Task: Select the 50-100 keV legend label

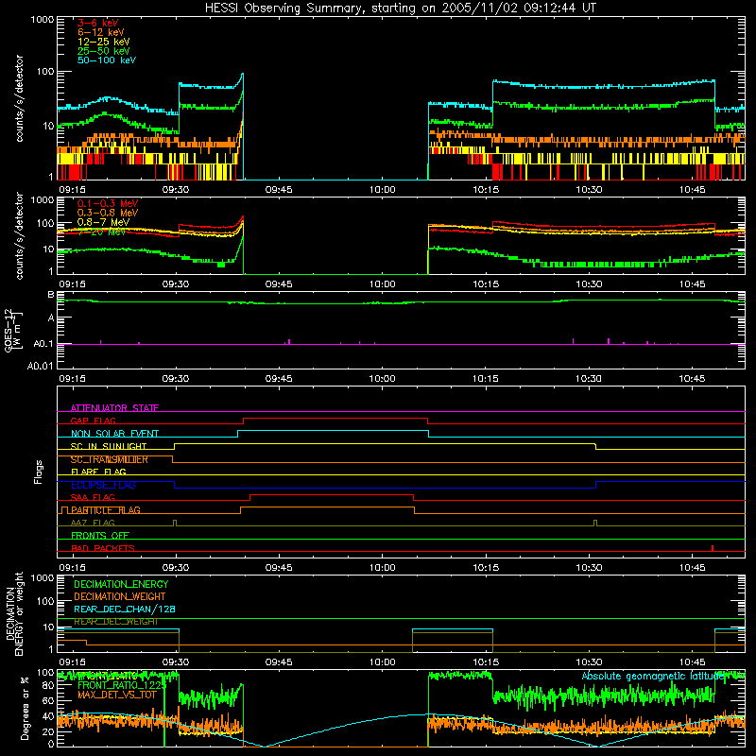Action: click(x=107, y=60)
